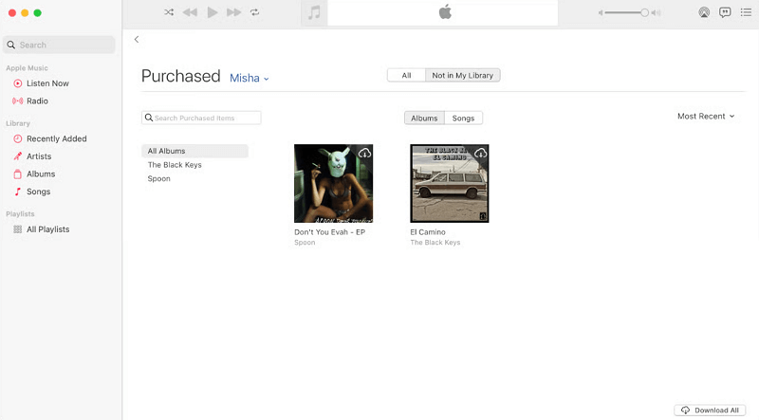This screenshot has height=420, width=759.
Task: Open the Playing Next queue list
Action: [x=746, y=12]
